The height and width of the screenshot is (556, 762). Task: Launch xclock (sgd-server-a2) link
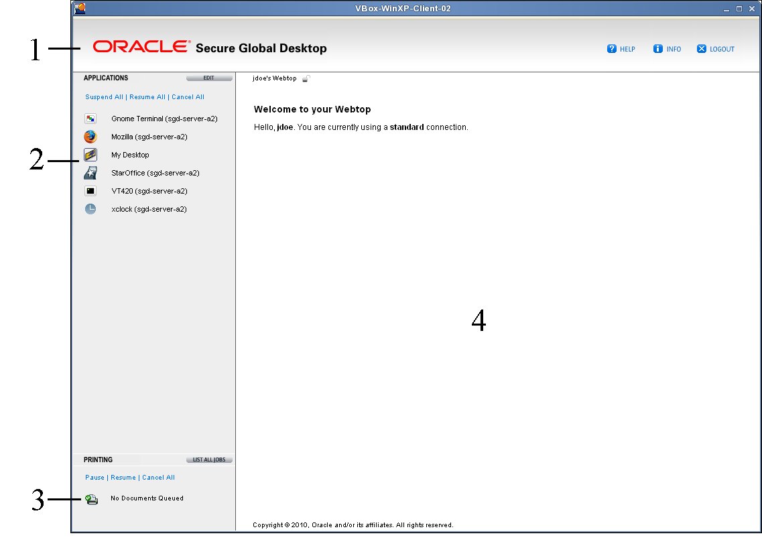[x=149, y=209]
